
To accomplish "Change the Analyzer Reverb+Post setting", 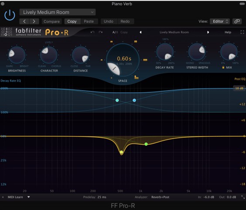I will [161, 197].
